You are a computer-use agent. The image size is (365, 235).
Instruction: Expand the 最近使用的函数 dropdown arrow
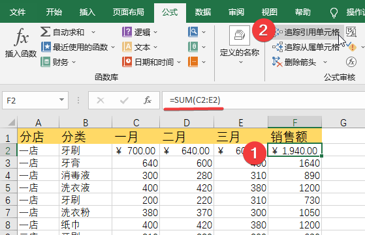pos(113,47)
